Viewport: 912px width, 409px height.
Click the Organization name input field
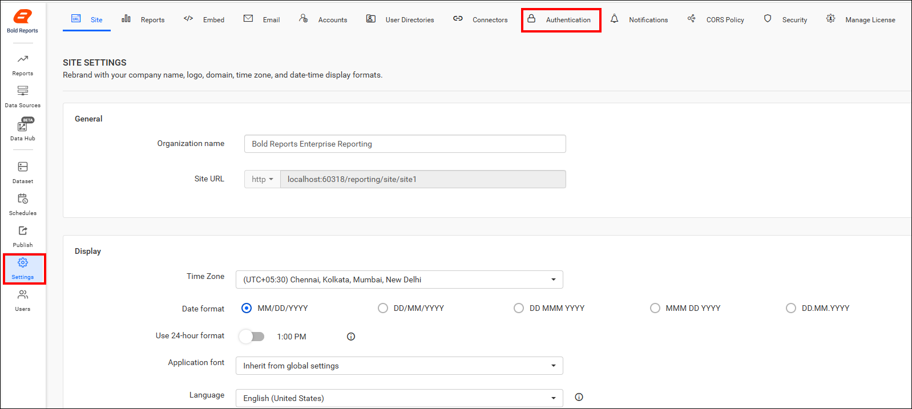[x=405, y=144]
